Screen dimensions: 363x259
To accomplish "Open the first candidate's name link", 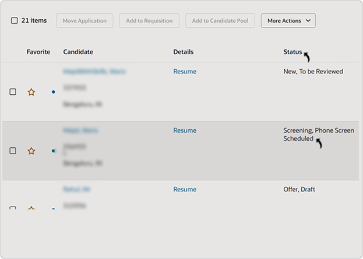I will 94,72.
